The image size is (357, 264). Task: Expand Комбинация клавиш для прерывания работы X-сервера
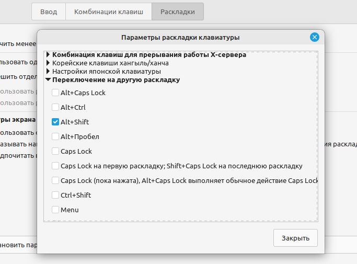48,54
